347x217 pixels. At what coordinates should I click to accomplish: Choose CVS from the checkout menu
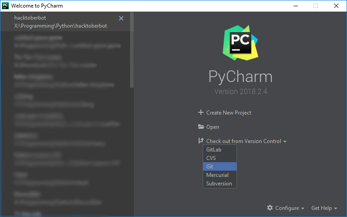(x=220, y=158)
